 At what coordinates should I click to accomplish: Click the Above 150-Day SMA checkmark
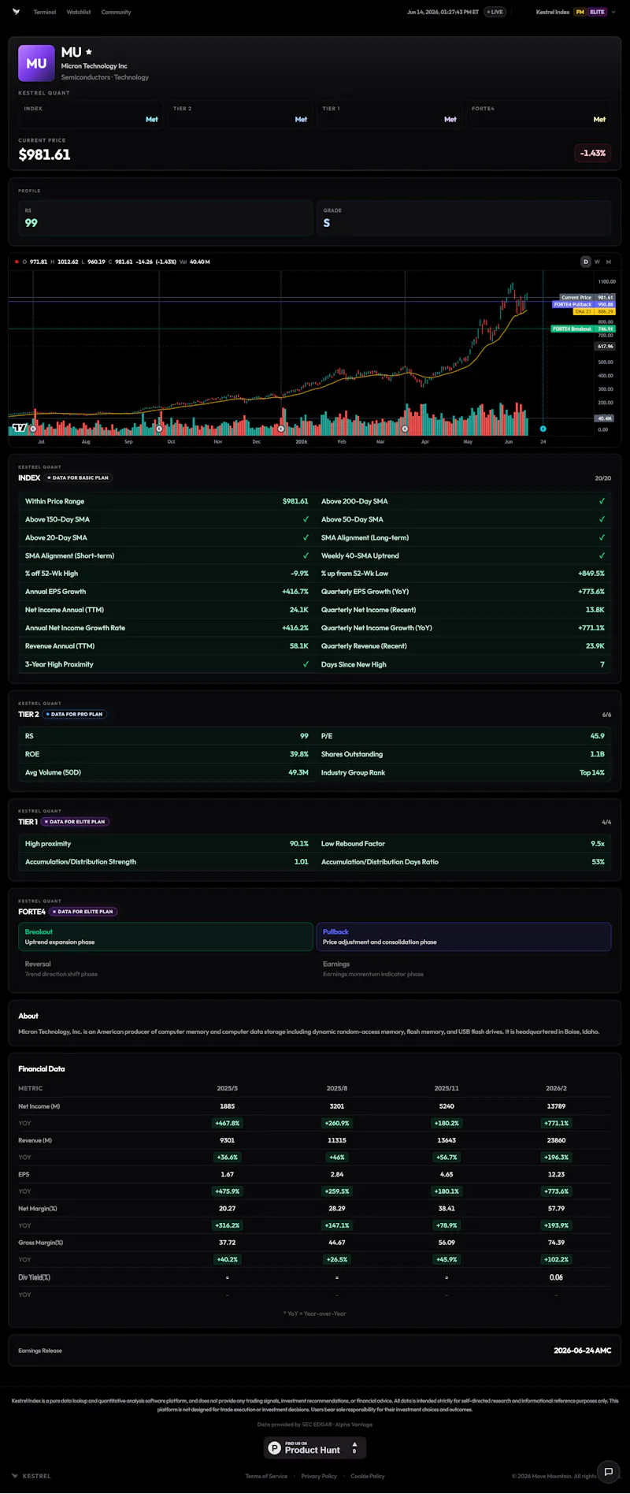coord(306,519)
